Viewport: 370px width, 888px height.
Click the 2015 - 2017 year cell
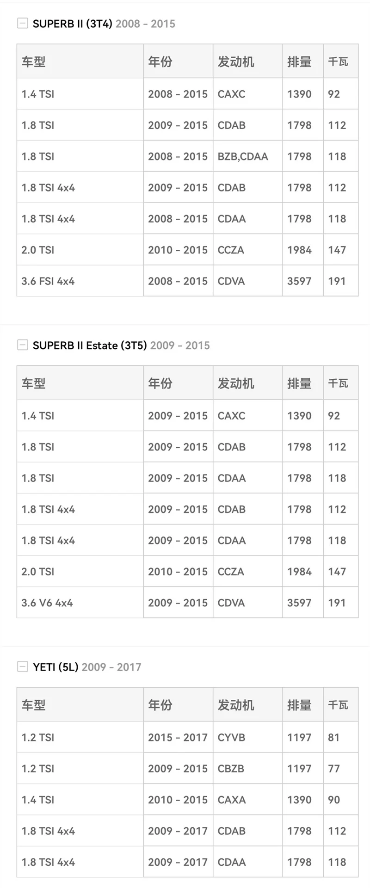[178, 737]
